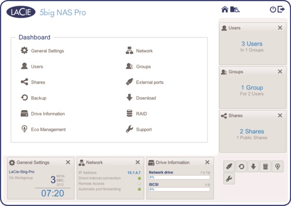291x206 pixels.
Task: Click the Eco Management tray button
Action: click(277, 167)
